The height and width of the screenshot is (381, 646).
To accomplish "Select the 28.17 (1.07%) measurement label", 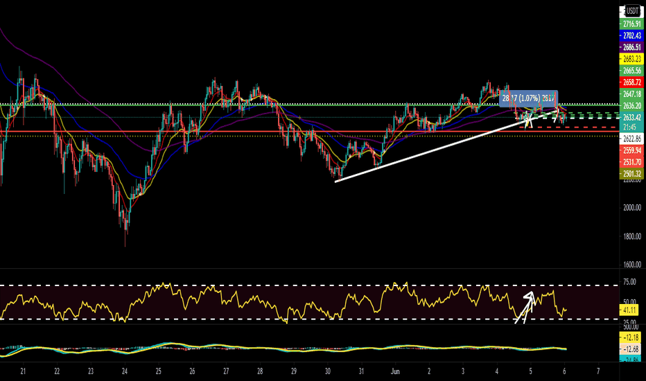I will [x=529, y=98].
